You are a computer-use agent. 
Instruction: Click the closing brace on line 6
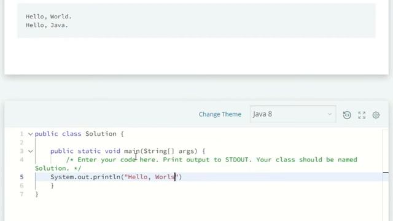52,185
